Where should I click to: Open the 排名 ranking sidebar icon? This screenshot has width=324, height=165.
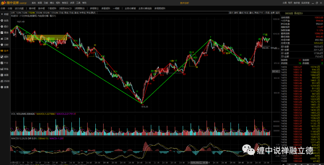pyautogui.click(x=4, y=69)
